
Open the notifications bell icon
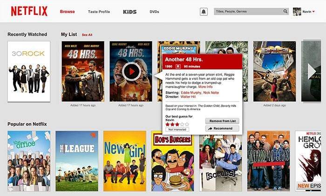click(x=204, y=12)
